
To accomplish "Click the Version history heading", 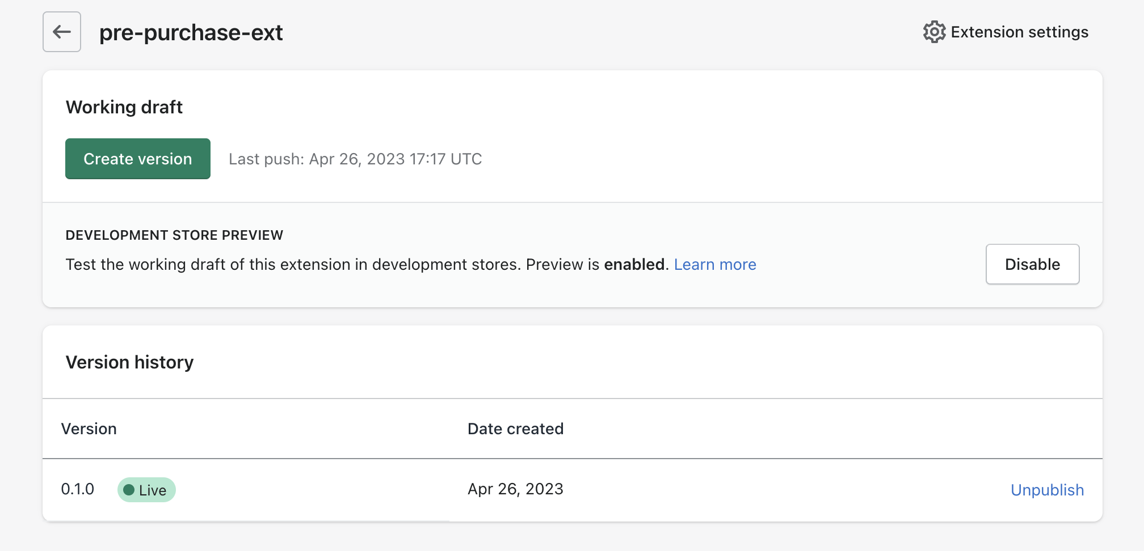I will pyautogui.click(x=129, y=362).
